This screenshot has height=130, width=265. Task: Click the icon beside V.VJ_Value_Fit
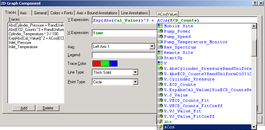(160, 111)
